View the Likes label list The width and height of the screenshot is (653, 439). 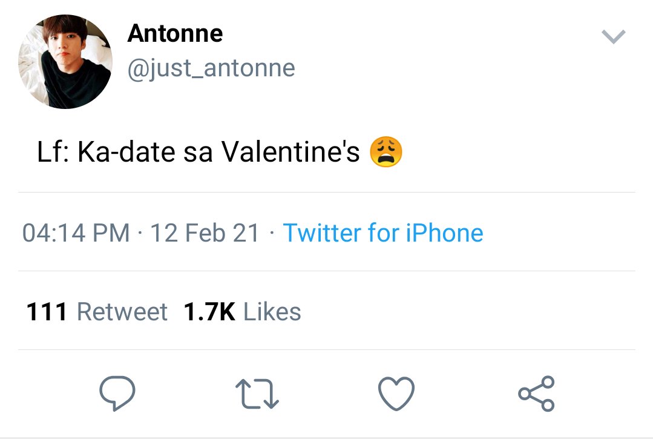272,312
